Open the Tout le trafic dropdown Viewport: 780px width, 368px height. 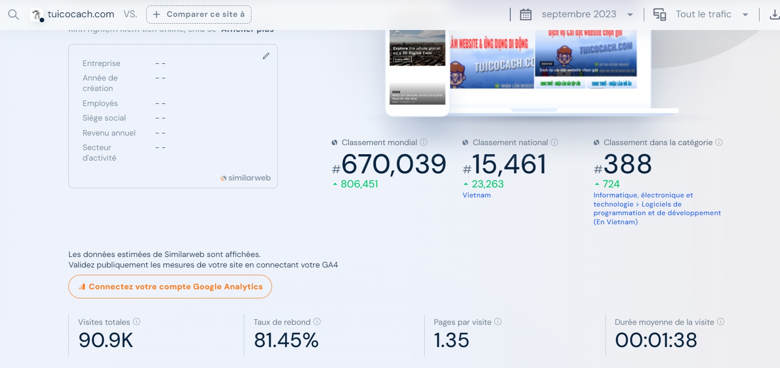[x=745, y=15]
